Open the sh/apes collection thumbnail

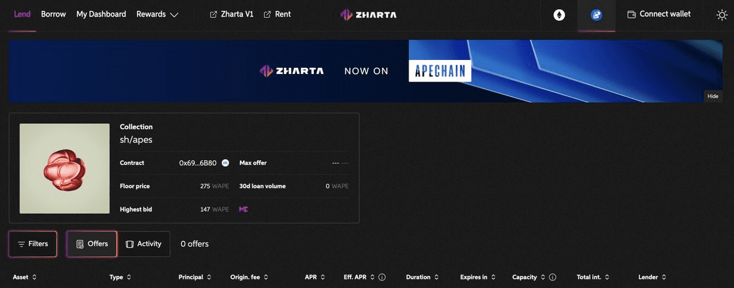click(x=65, y=168)
